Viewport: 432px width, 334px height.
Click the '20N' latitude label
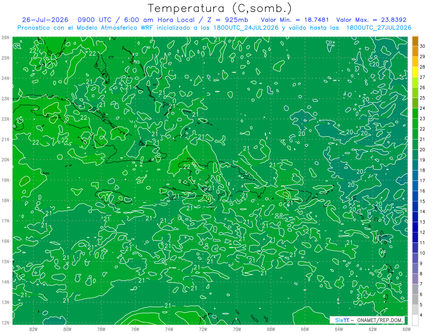tap(5, 160)
